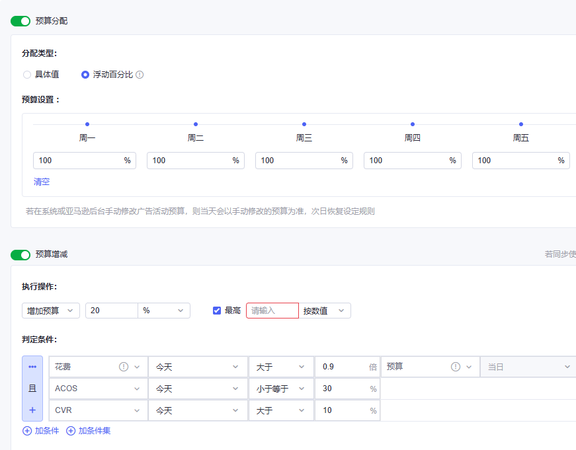
Task: Toggle off the 预算分配 switch
Action: click(x=21, y=21)
